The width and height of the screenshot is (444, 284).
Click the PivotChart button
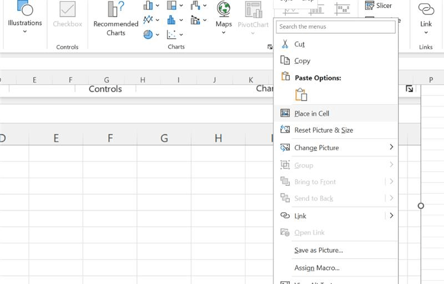tap(253, 18)
